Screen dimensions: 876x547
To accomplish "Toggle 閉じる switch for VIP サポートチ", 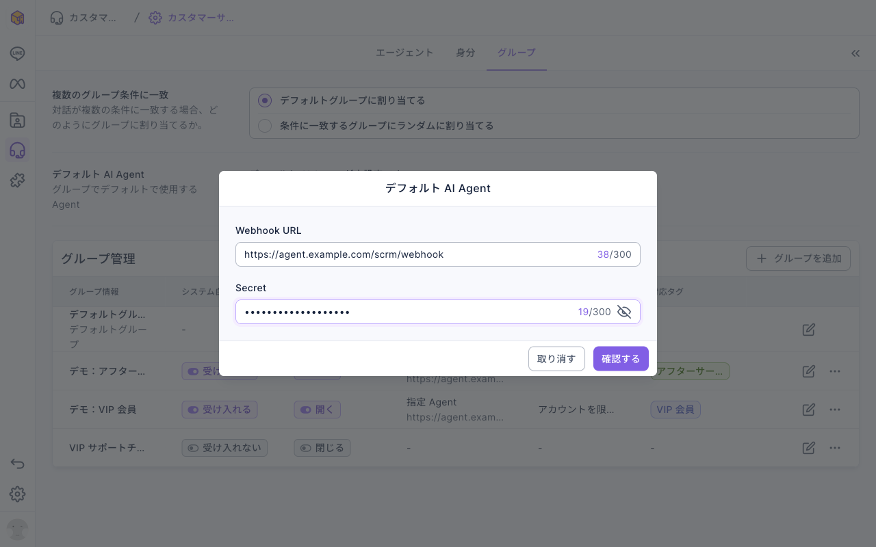I will pos(322,448).
